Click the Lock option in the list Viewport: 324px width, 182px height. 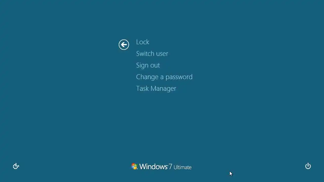pos(143,42)
